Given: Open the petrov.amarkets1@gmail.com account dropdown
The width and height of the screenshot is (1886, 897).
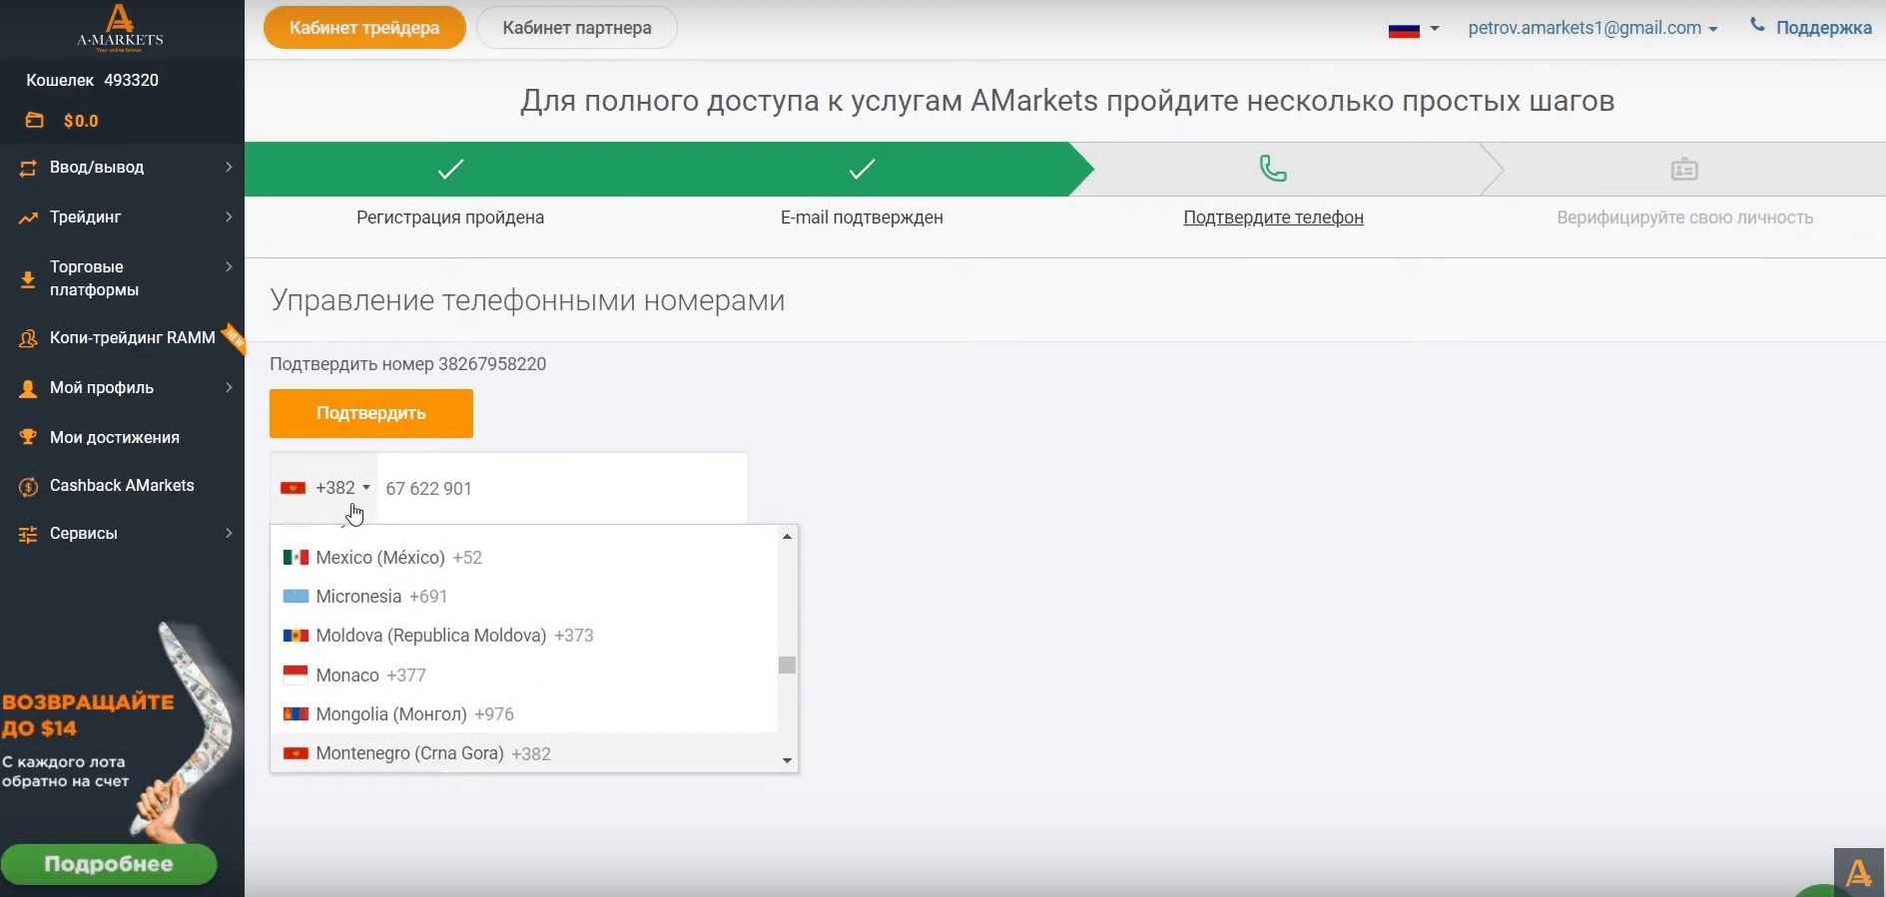Looking at the screenshot, I should point(1592,28).
